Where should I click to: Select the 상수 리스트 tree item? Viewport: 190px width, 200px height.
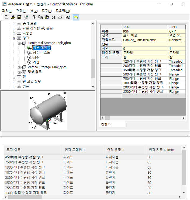(42, 52)
